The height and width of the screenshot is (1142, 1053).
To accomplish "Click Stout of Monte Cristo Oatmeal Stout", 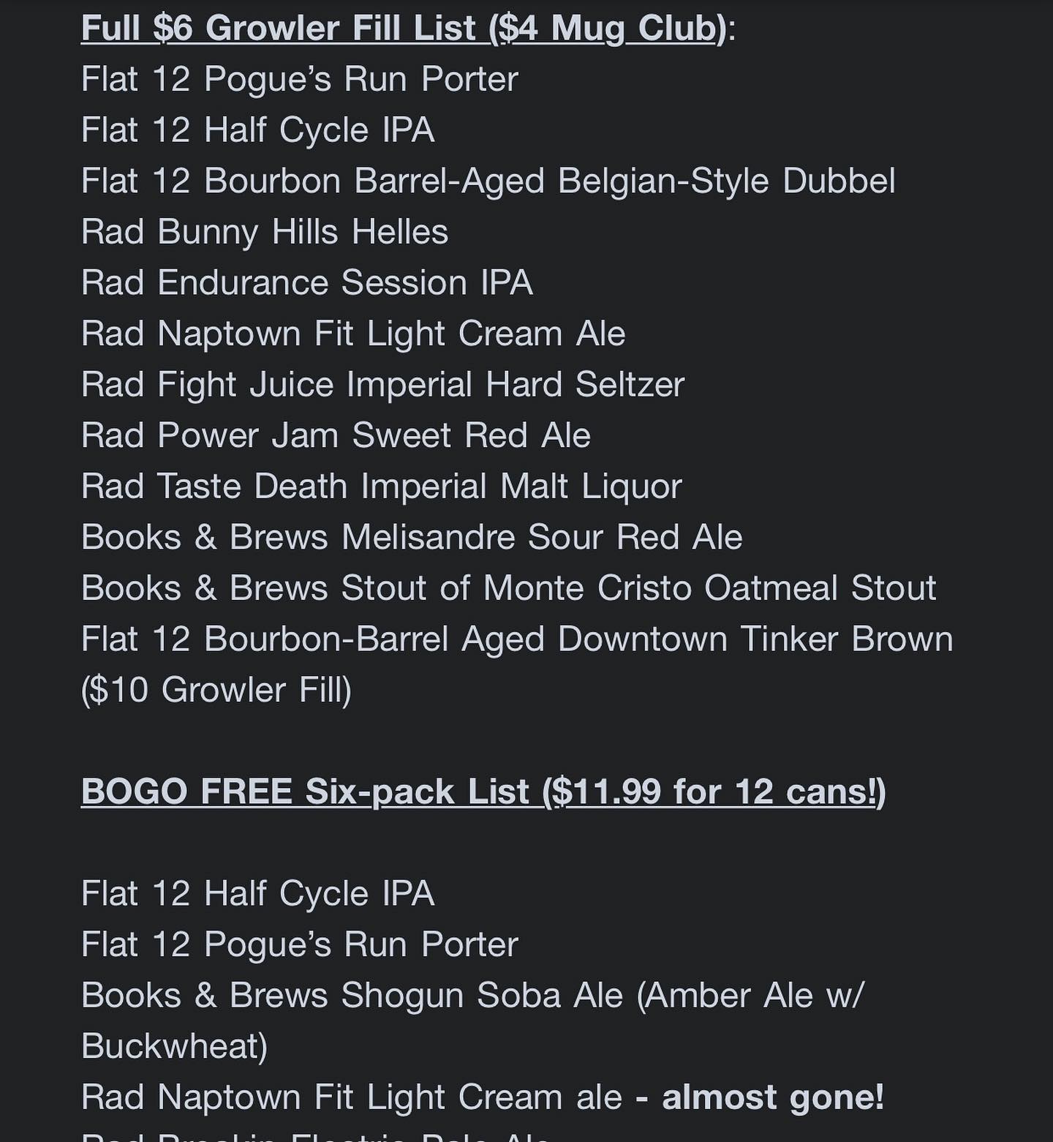I will point(508,588).
